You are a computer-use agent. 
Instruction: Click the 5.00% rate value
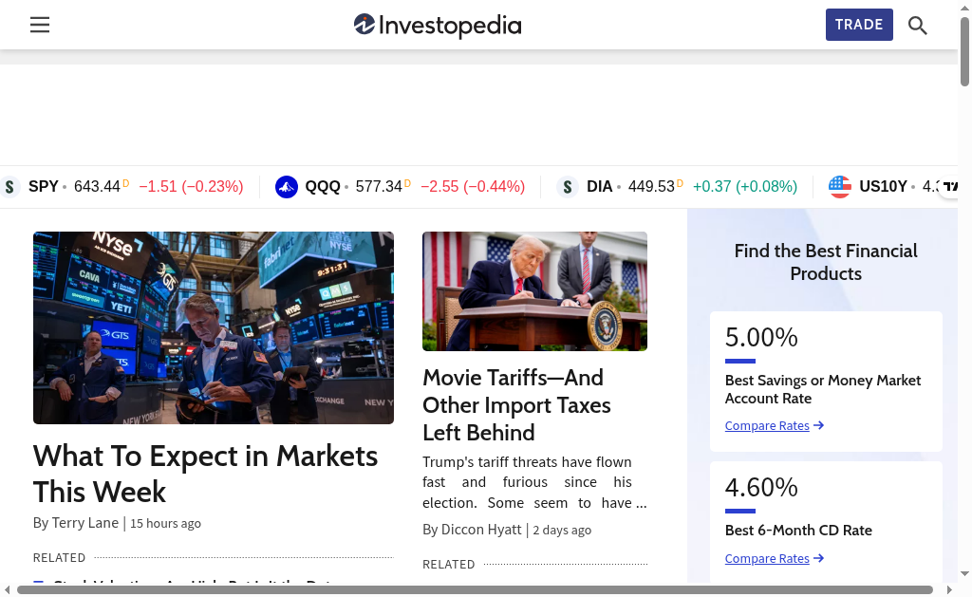pyautogui.click(x=761, y=338)
